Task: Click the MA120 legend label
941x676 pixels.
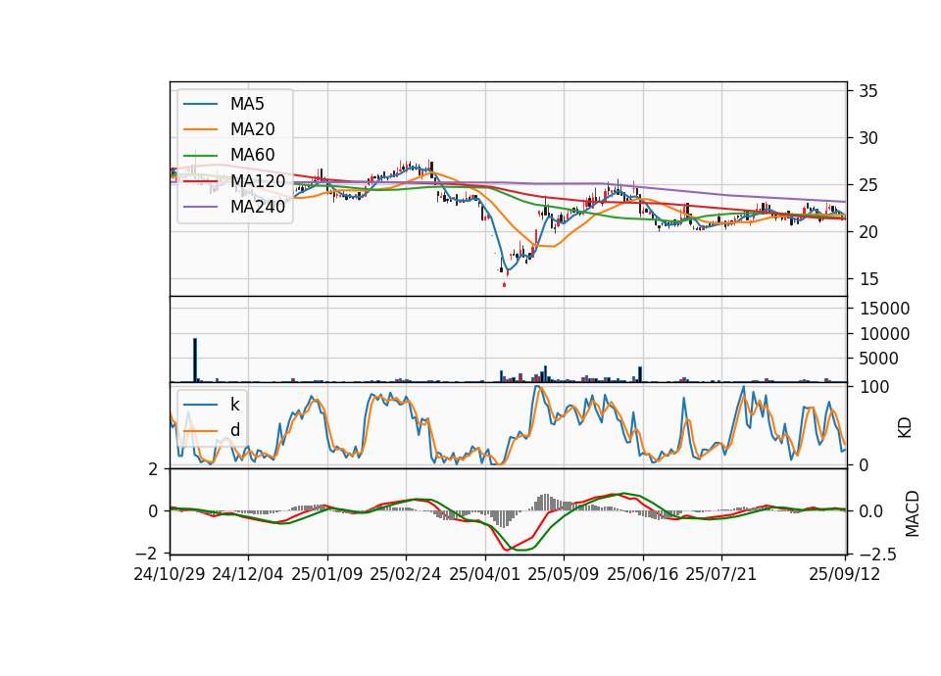Action: pyautogui.click(x=258, y=181)
